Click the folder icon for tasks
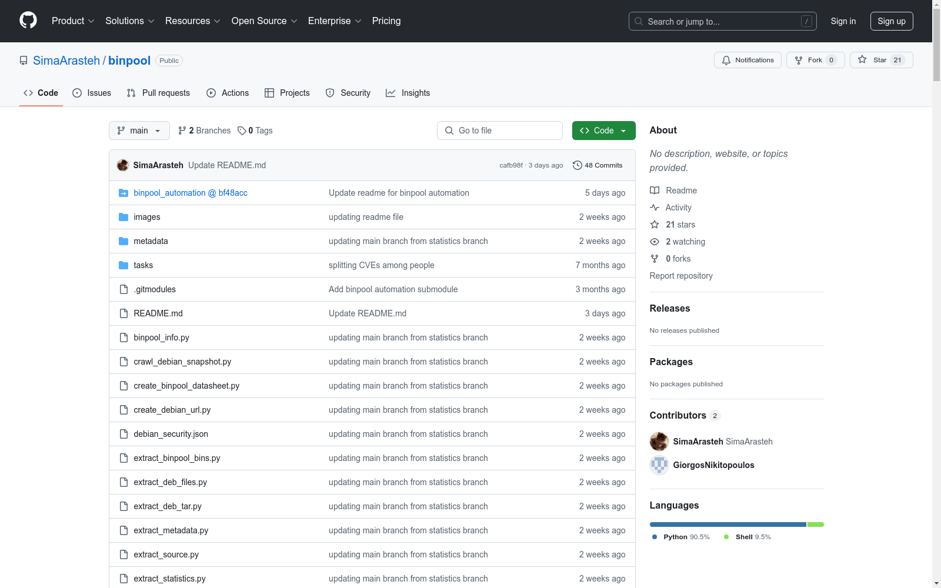This screenshot has width=941, height=588. pos(124,265)
